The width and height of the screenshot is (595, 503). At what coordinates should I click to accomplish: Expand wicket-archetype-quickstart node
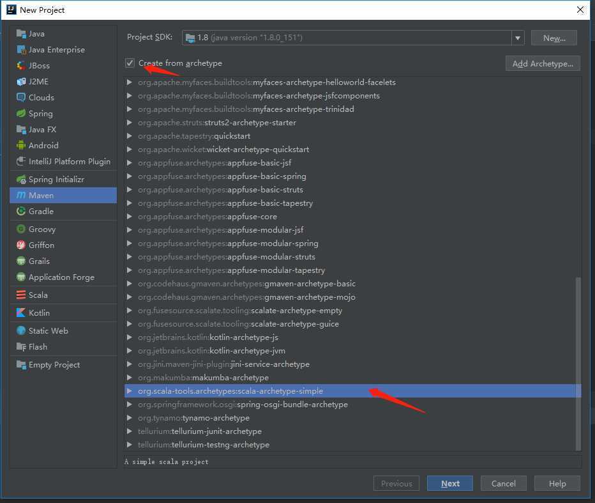[x=129, y=150]
